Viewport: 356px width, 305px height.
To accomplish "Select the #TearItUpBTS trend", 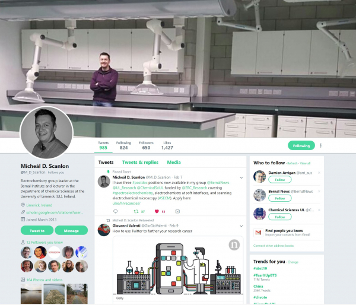I will point(265,275).
